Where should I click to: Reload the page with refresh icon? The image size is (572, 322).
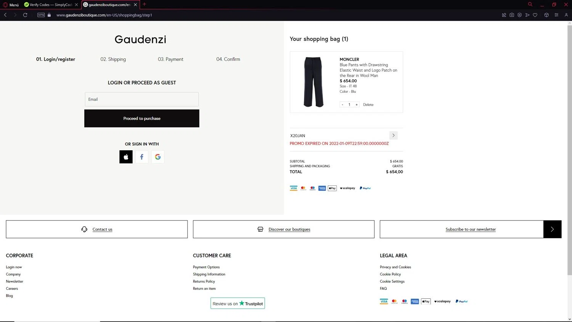[25, 15]
